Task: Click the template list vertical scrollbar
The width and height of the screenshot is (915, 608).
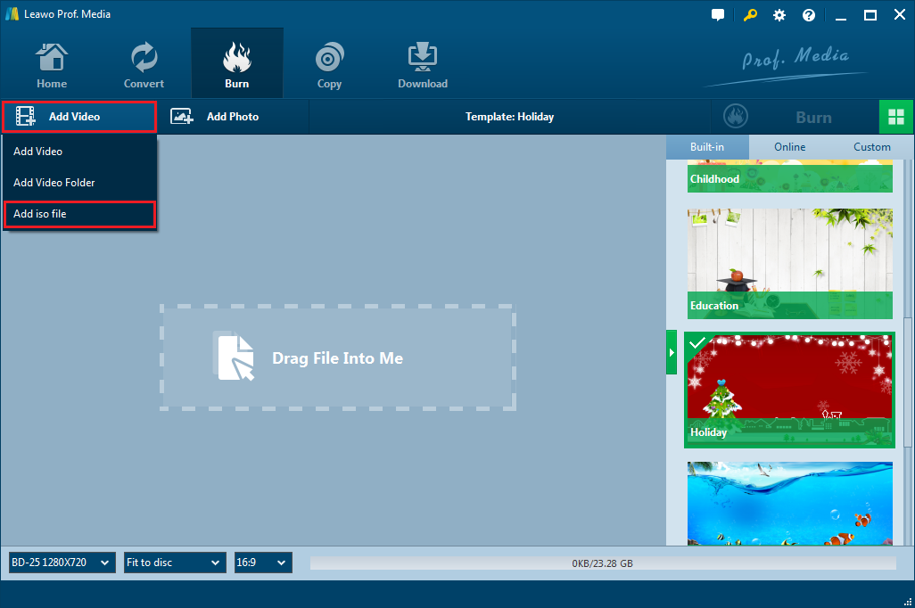Action: 907,382
